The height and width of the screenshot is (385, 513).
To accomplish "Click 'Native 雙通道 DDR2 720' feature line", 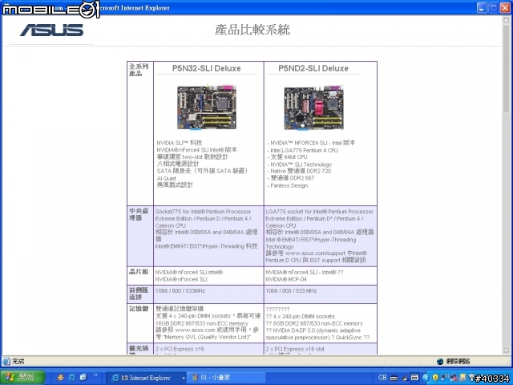I will 299,171.
